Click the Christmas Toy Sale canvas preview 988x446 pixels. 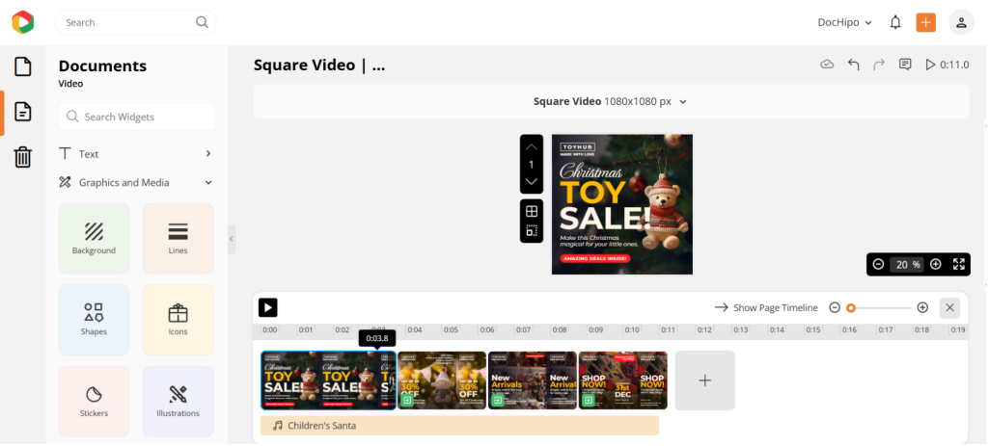(622, 204)
